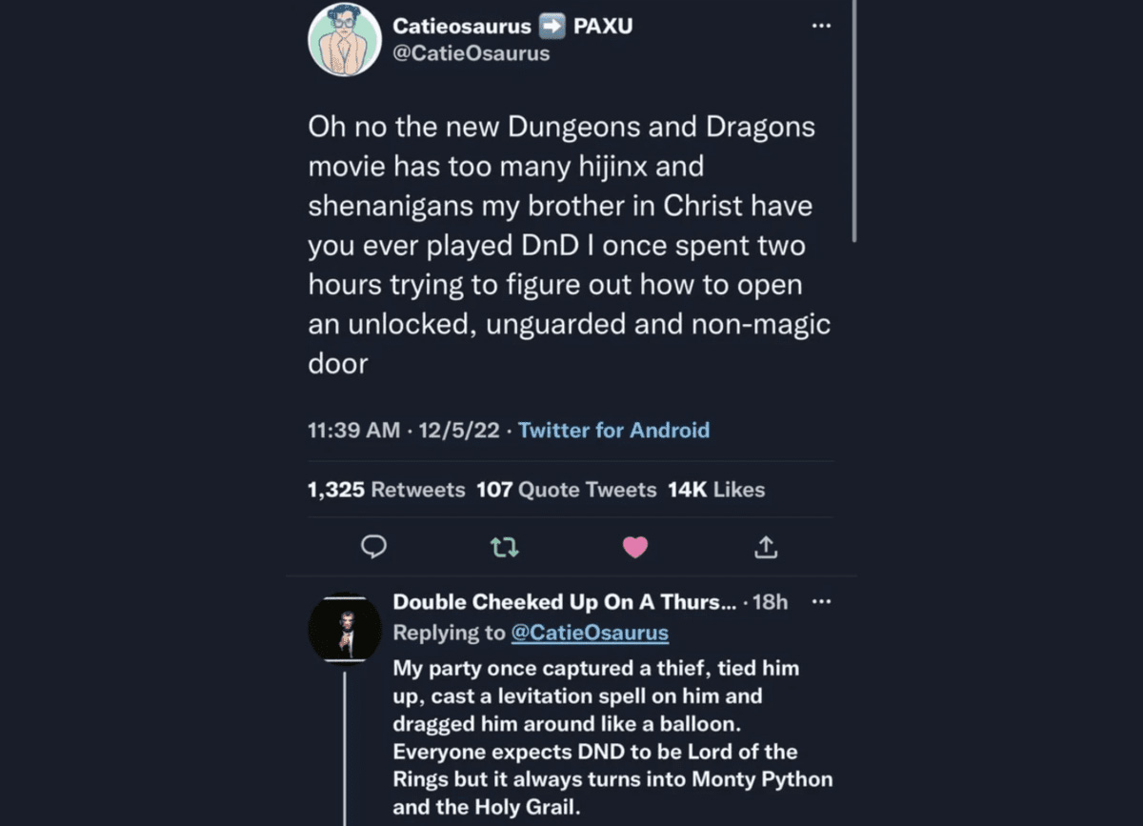
Task: Click the Twitter for Android link
Action: pyautogui.click(x=613, y=430)
